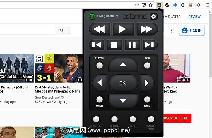
Task: Click the paw print extension icon
Action: (x=167, y=5)
